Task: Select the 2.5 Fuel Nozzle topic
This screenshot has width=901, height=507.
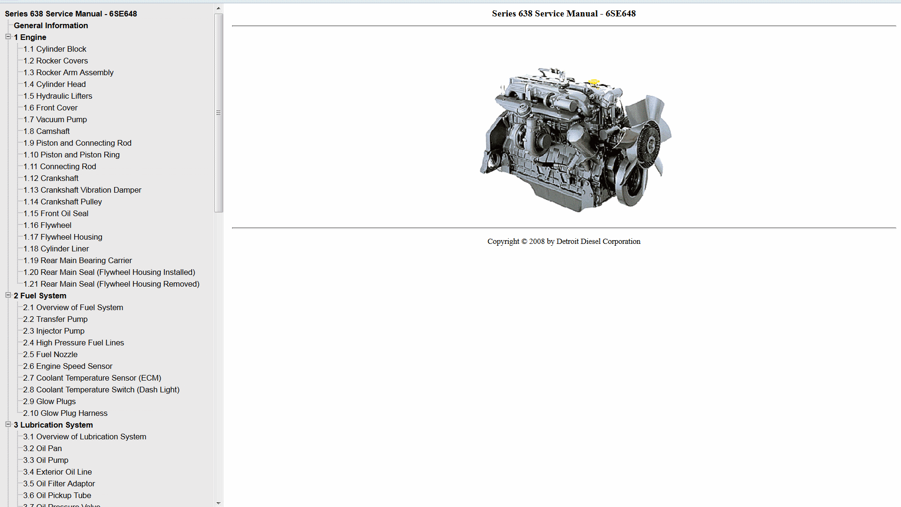Action: click(x=50, y=354)
